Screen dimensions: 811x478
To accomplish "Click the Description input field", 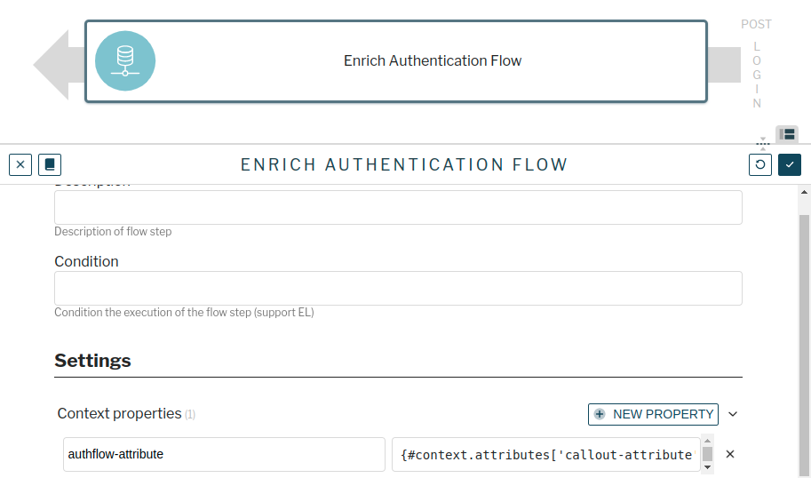I will tap(398, 207).
